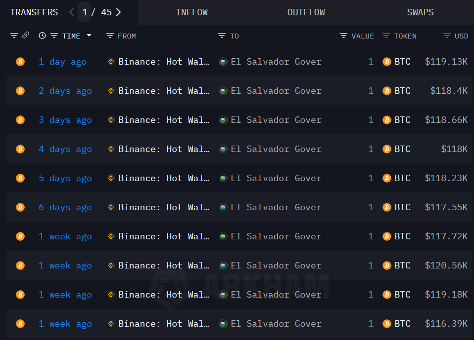
Task: Open the '2 days ago' transaction link
Action: (x=65, y=91)
